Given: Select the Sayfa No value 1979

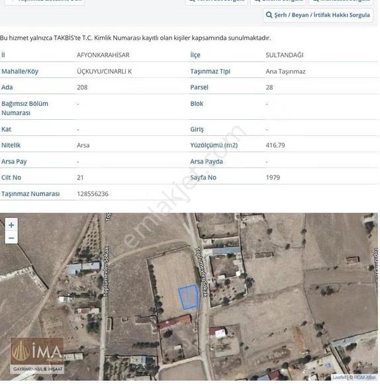Looking at the screenshot, I should pyautogui.click(x=273, y=177).
